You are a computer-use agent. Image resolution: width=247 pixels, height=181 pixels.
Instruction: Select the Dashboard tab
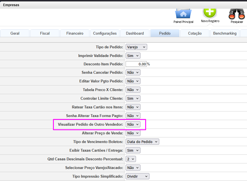(x=135, y=33)
